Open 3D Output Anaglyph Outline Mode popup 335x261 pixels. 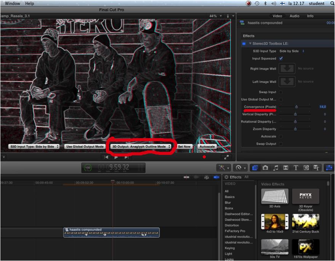click(x=141, y=147)
